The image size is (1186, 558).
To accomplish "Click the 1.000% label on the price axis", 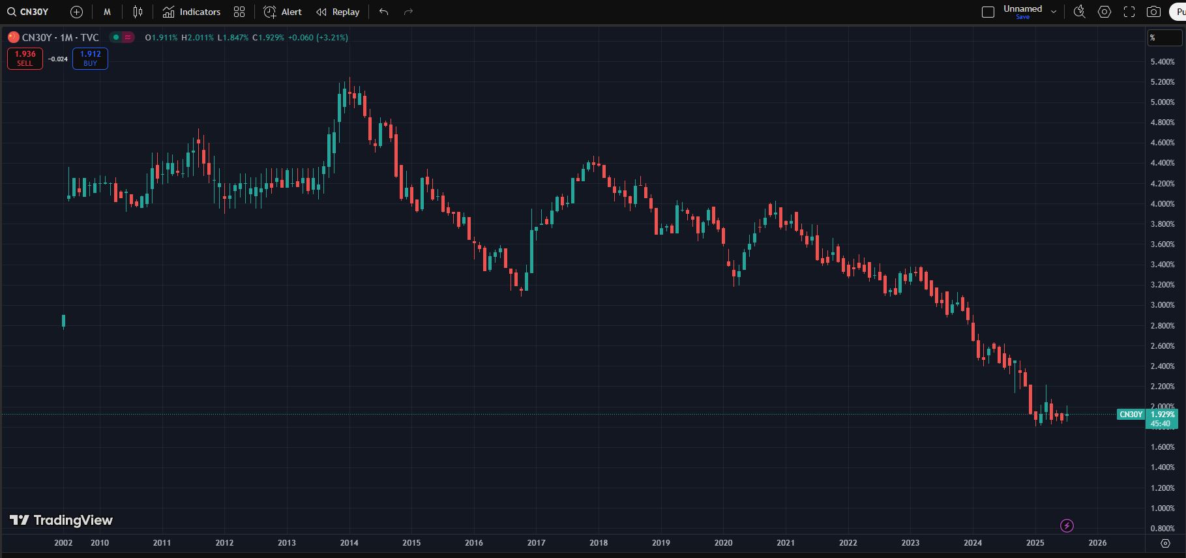I will pyautogui.click(x=1163, y=508).
